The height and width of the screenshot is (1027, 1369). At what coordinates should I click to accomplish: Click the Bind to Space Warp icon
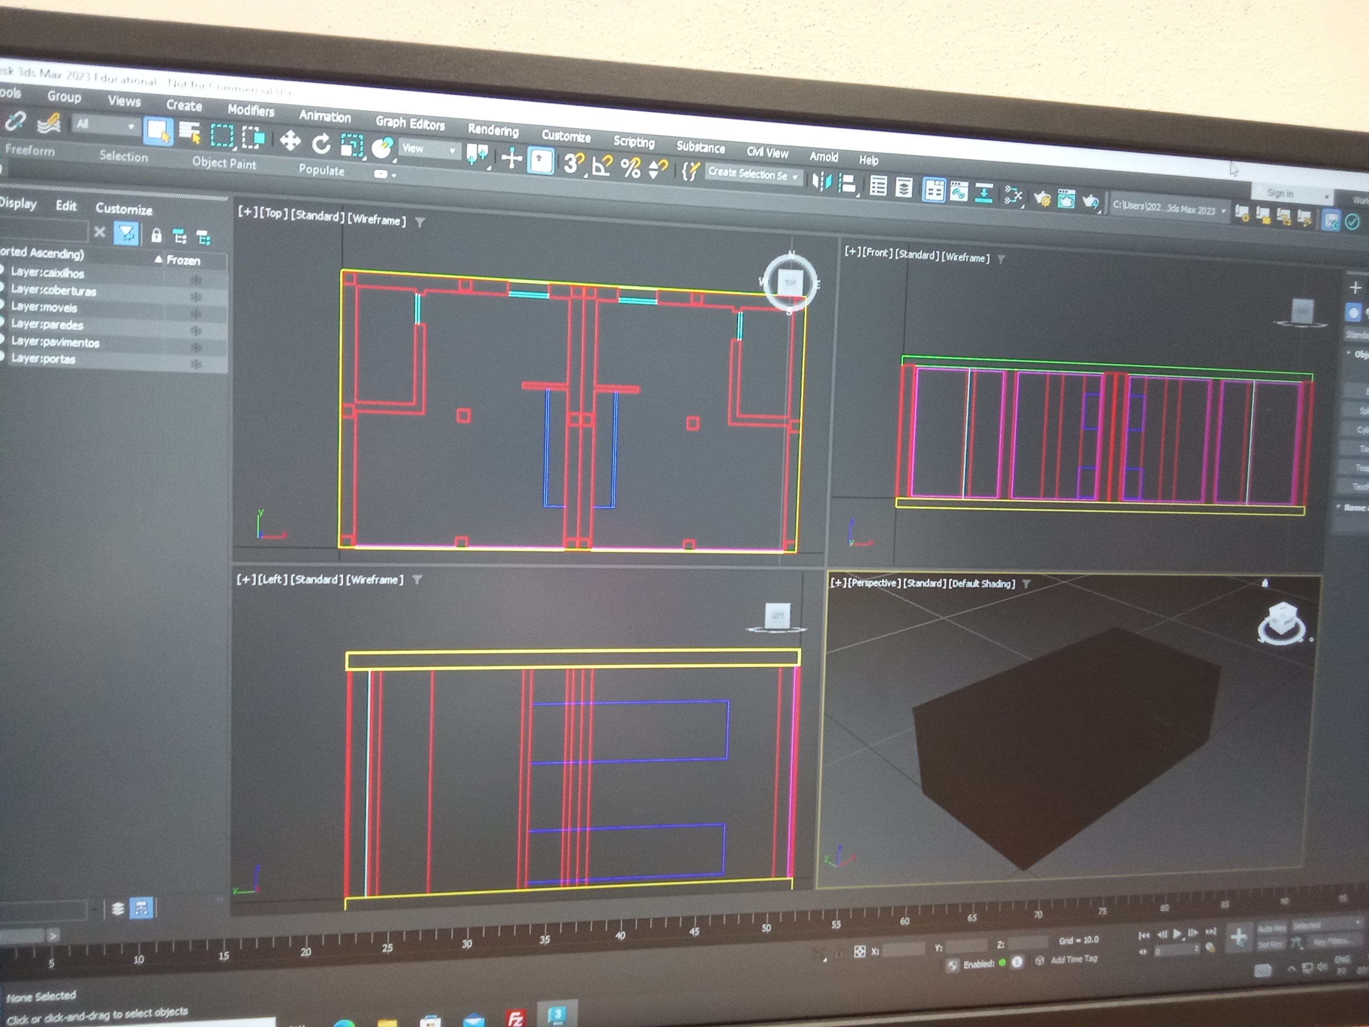tap(49, 123)
